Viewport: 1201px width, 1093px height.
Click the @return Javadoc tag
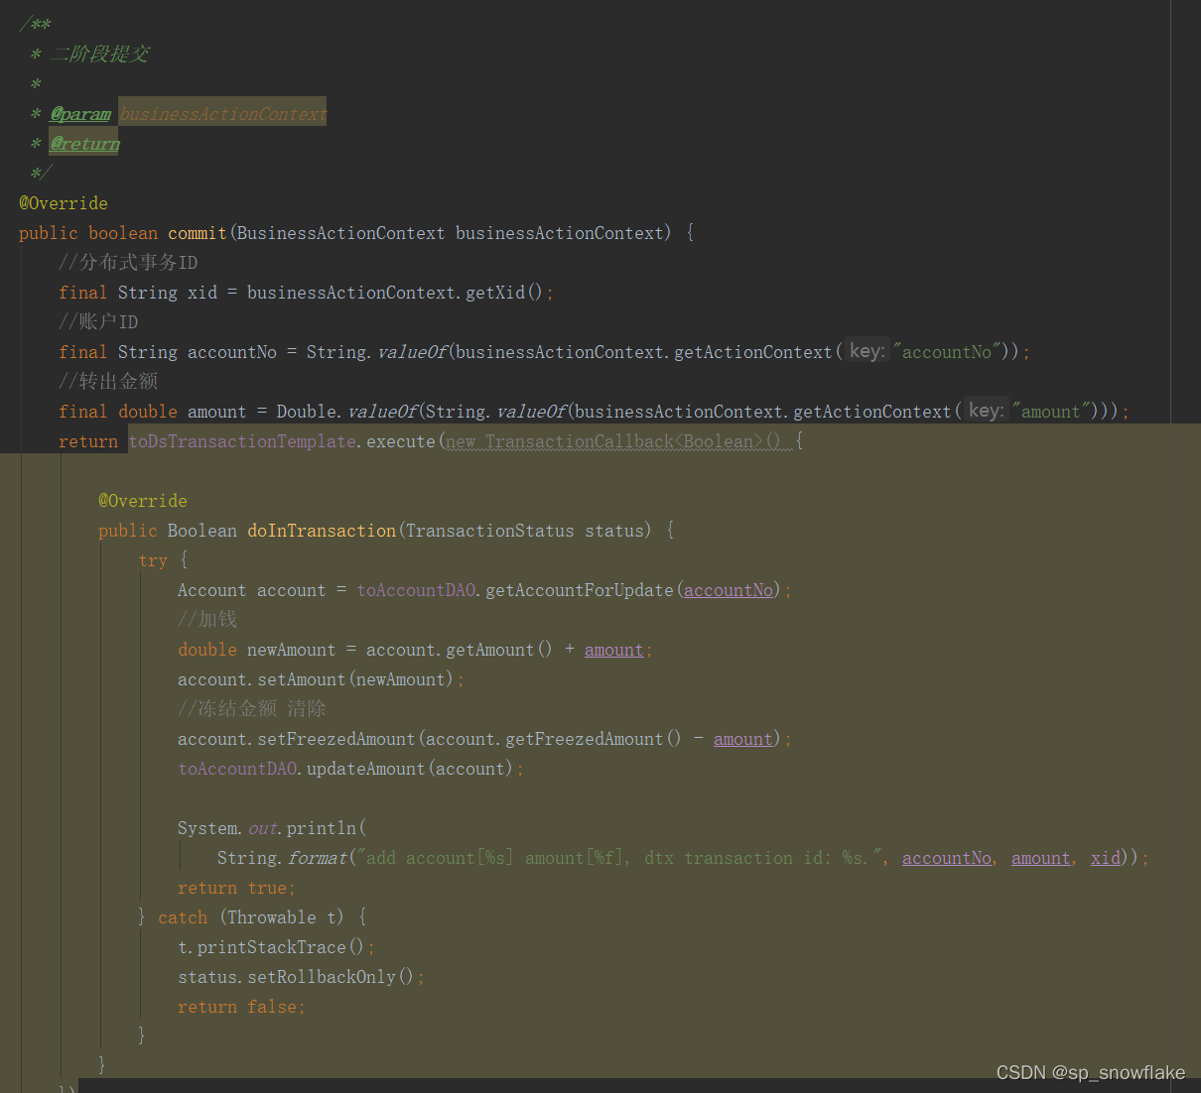tap(84, 144)
